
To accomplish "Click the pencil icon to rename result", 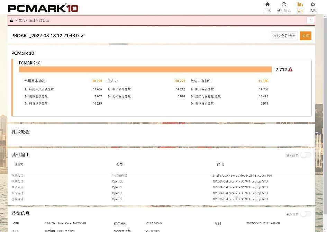I will [83, 35].
